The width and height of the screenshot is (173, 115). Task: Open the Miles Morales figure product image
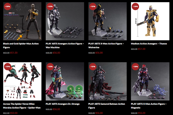(x=22, y=81)
